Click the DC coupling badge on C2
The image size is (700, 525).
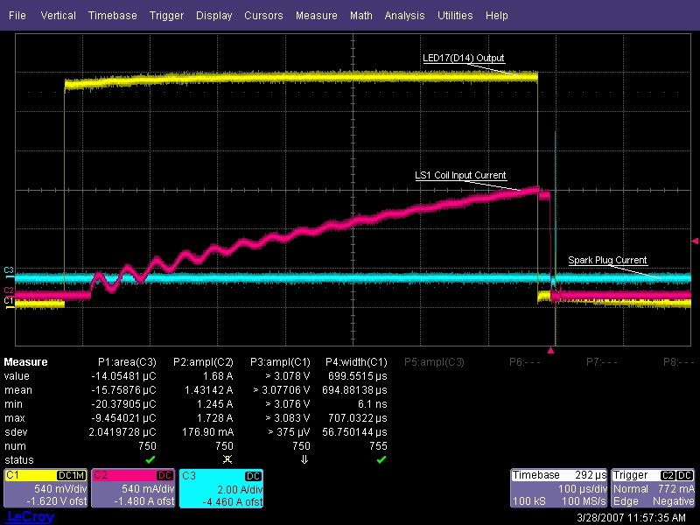[165, 476]
